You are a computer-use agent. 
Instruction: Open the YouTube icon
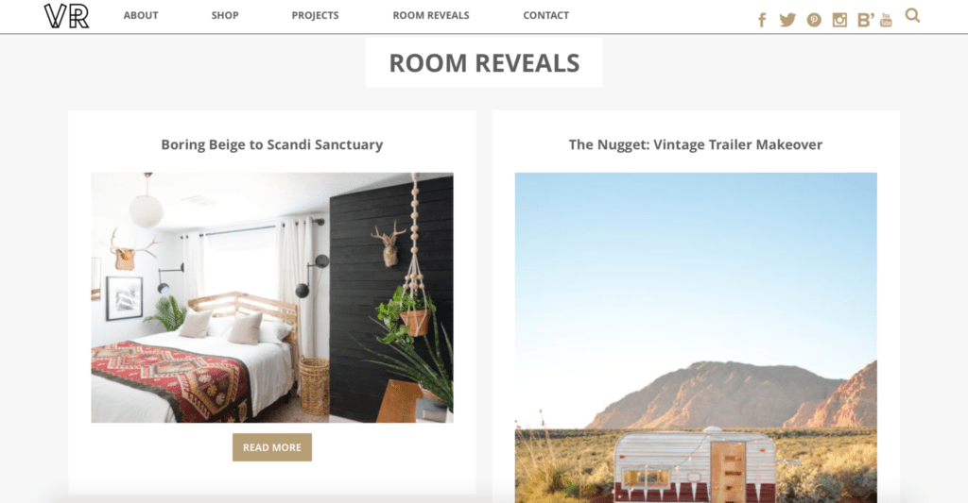pos(886,20)
